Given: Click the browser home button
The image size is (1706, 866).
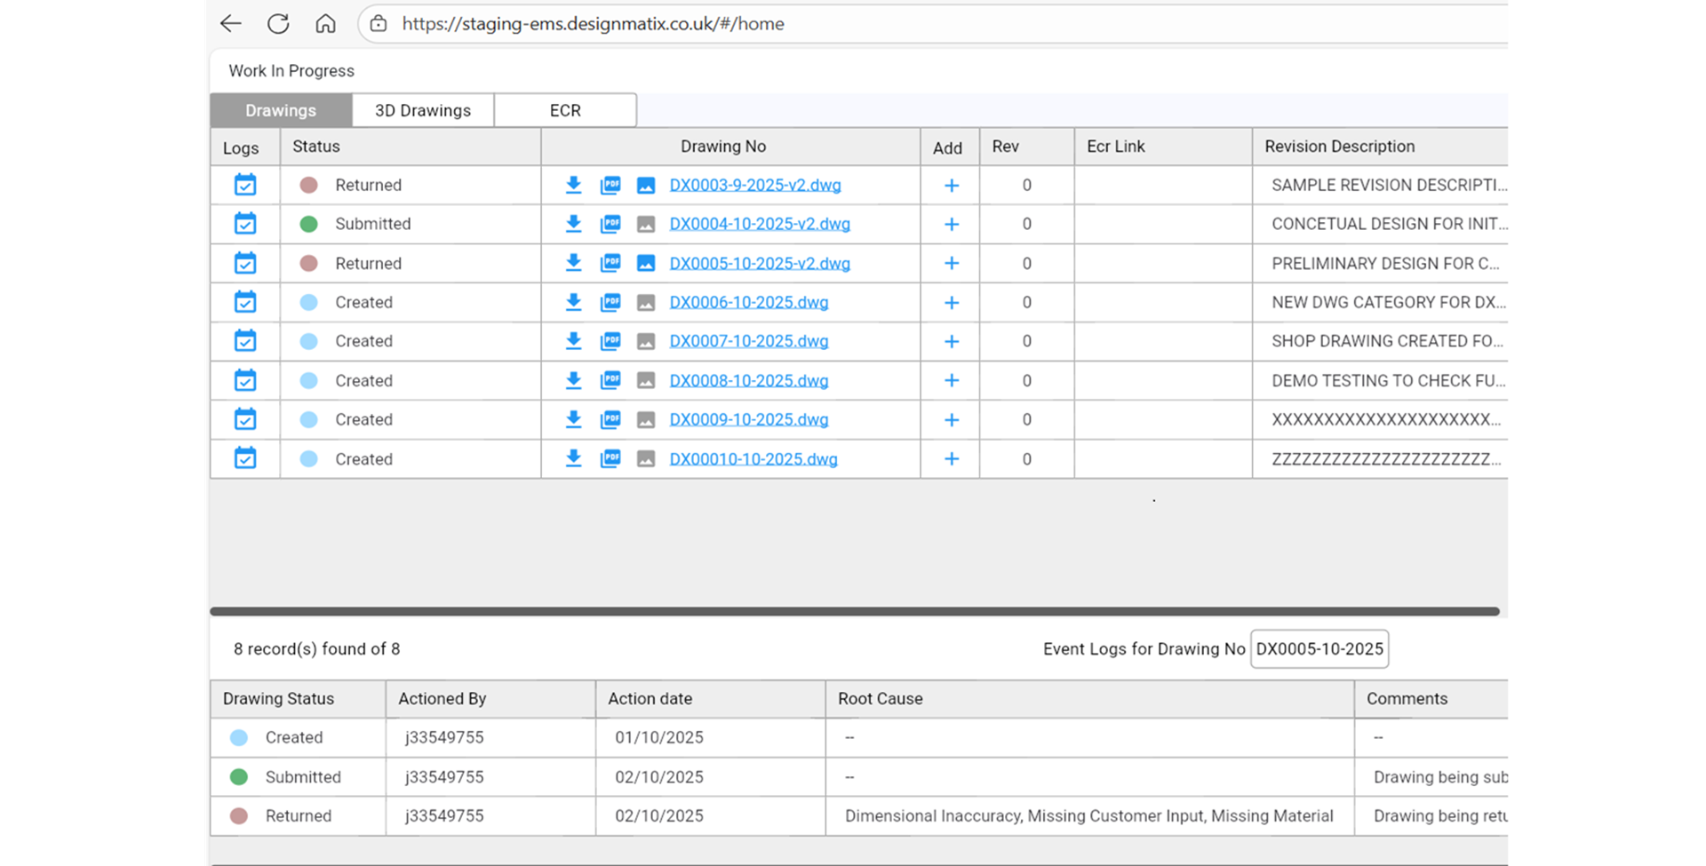Looking at the screenshot, I should (x=325, y=24).
